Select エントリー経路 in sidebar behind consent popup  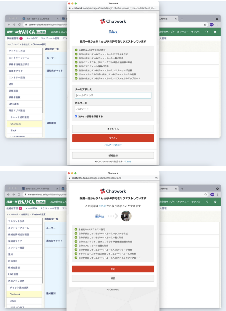[24, 247]
